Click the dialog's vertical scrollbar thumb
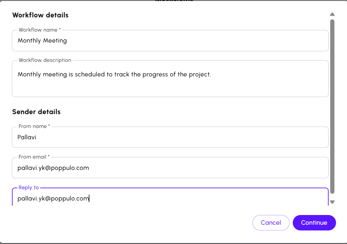 332,106
